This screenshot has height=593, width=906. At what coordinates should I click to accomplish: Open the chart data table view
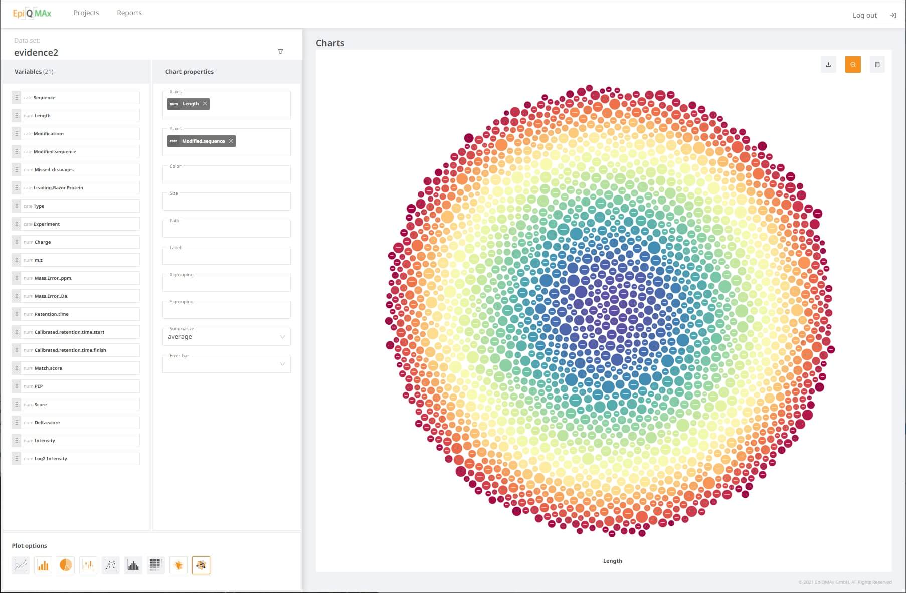coord(877,65)
